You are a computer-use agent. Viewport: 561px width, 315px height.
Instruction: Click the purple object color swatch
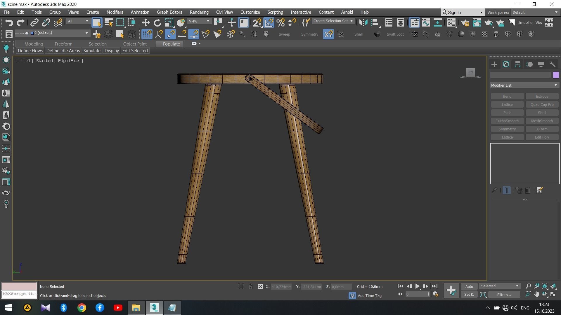pos(556,75)
